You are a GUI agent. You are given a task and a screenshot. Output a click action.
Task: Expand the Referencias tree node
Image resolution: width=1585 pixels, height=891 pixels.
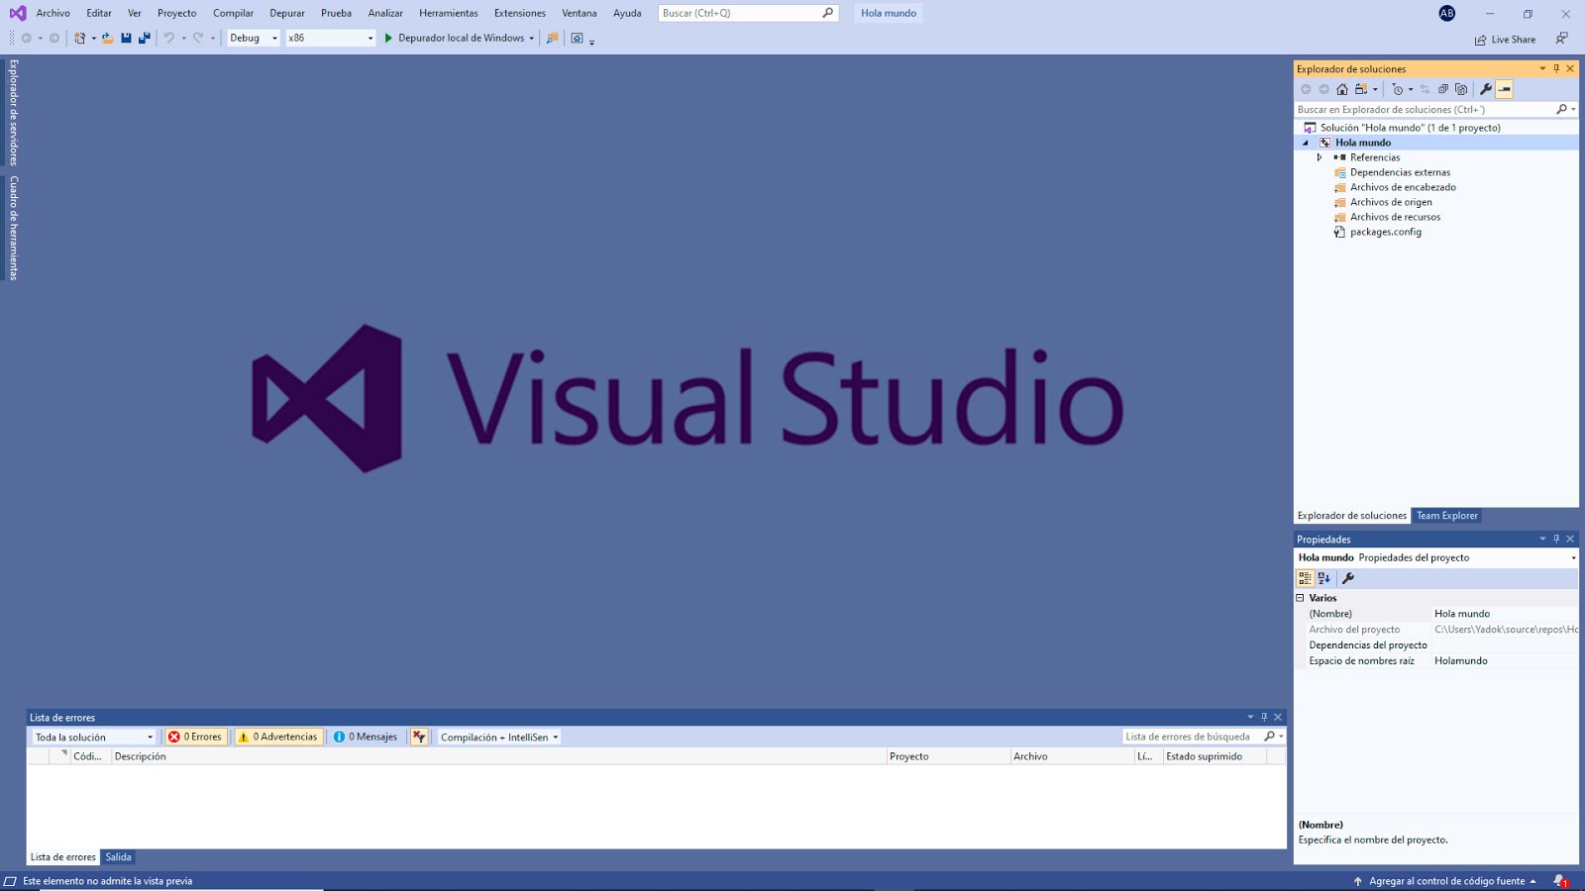[x=1318, y=156]
